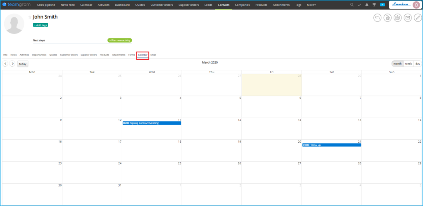Open the trophy icon

click(x=374, y=5)
